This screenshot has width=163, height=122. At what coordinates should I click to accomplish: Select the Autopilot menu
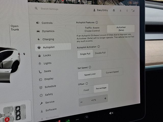click(53, 47)
